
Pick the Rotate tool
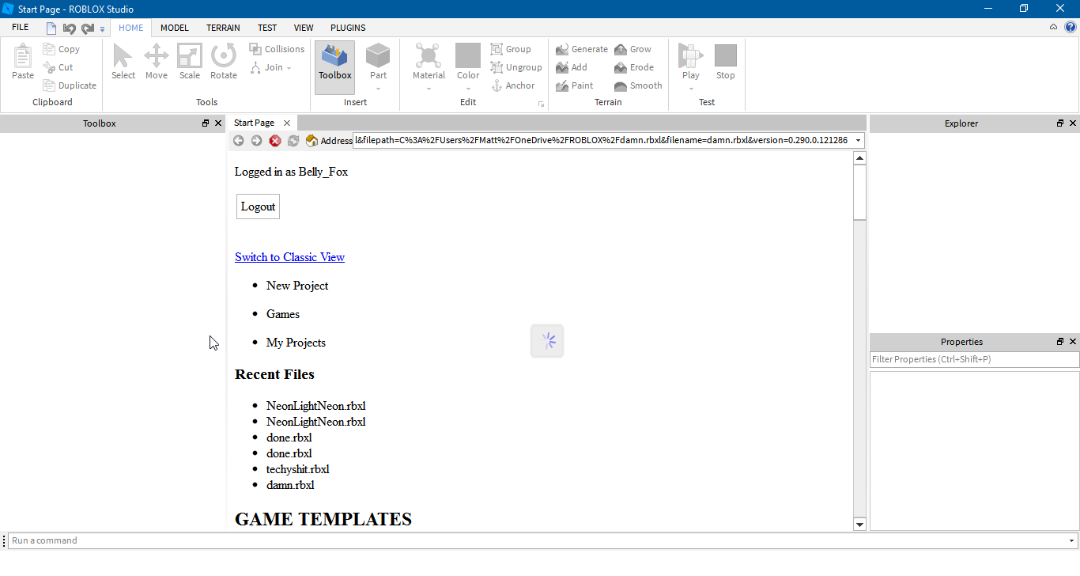(x=224, y=63)
